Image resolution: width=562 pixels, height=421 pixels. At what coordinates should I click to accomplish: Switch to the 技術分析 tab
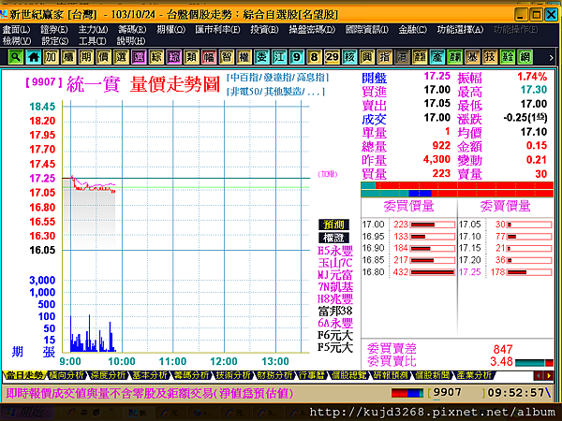[233, 375]
